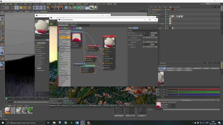
Task: Open the Tags menu in Object Manager
Action: coord(170,7)
